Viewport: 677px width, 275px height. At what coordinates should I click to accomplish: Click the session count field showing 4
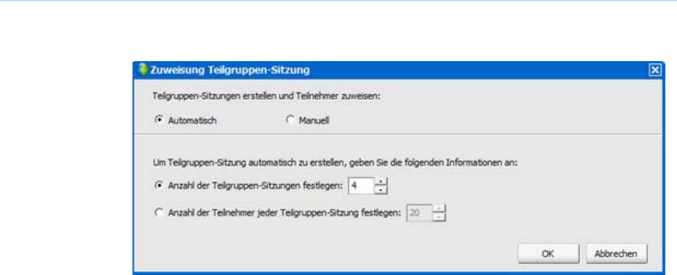[x=361, y=186]
